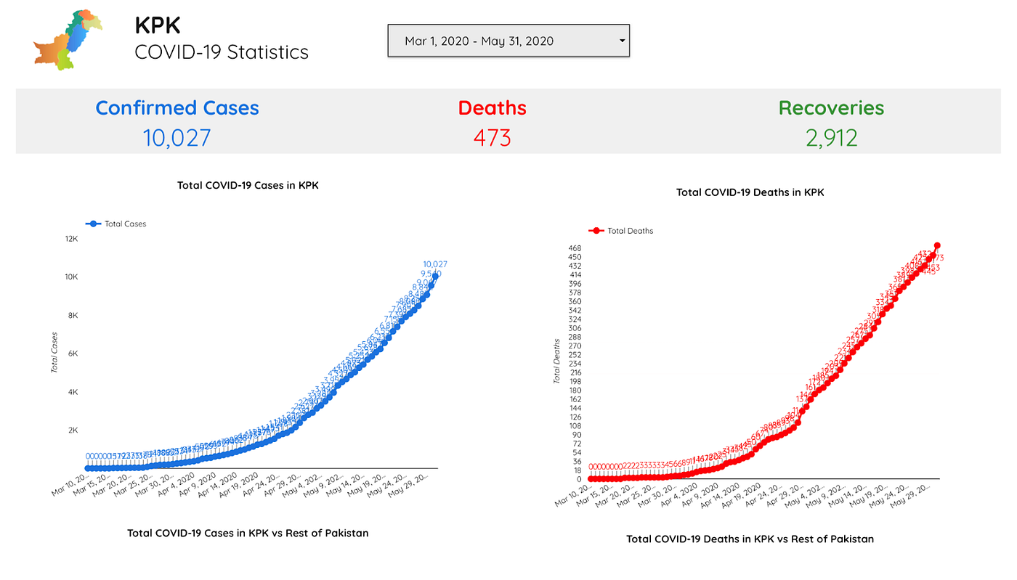
Task: Click the date range dropdown arrow
Action: [x=622, y=41]
